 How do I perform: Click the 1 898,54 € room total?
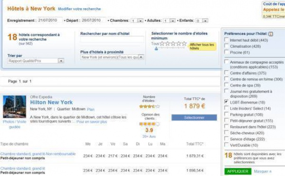[195, 170]
